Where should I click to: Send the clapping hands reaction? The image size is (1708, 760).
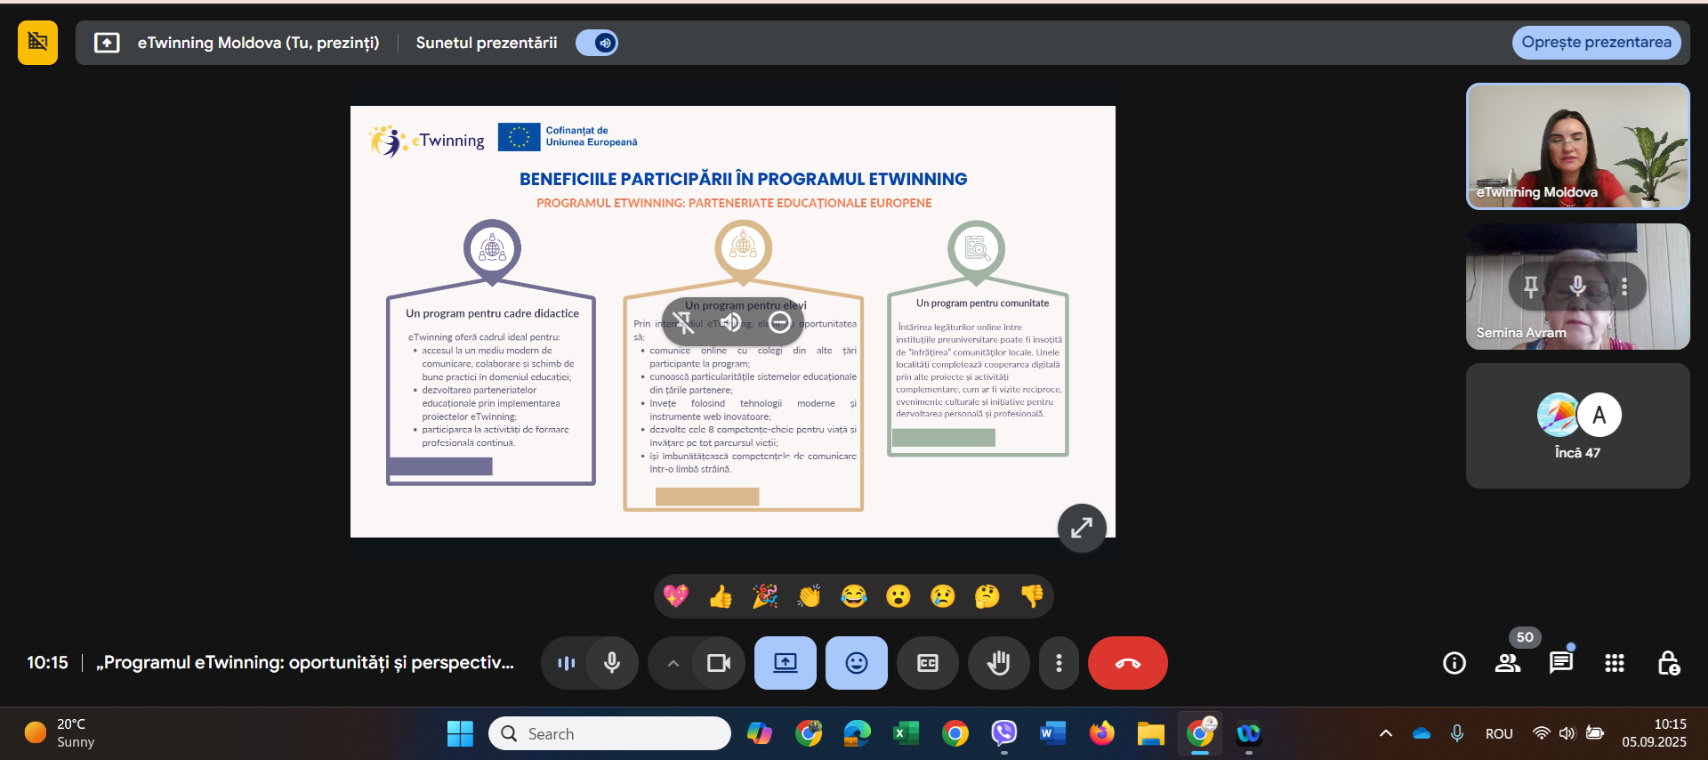810,596
